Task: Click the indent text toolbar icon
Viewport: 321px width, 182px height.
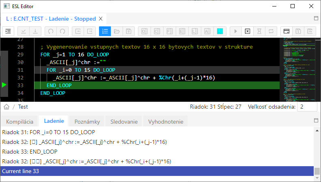Action: pos(9,31)
